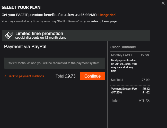Click the promotion discount tag icon
Screen dimensions: 167x128
(x=8, y=35)
